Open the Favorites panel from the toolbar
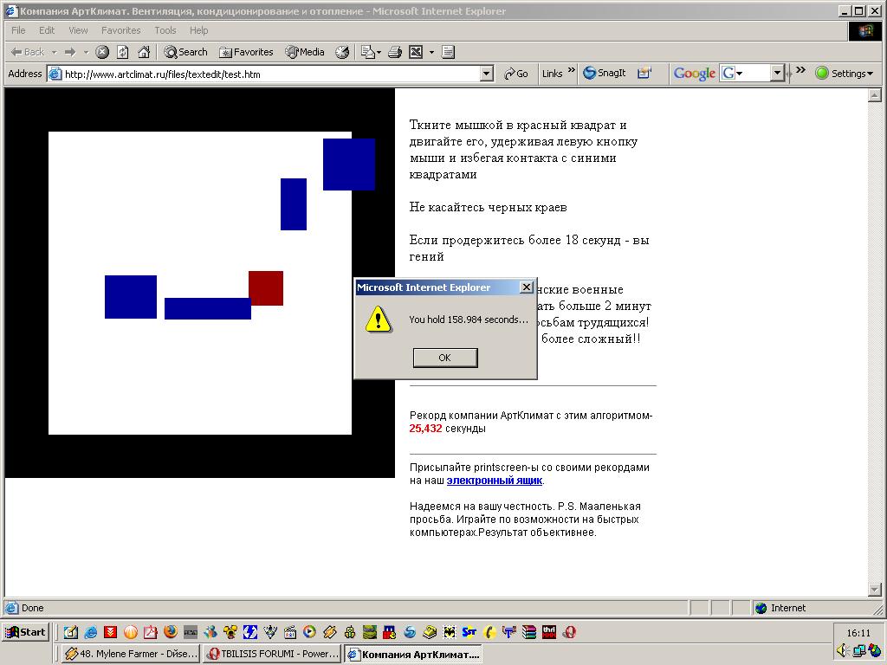This screenshot has height=665, width=887. [x=246, y=52]
